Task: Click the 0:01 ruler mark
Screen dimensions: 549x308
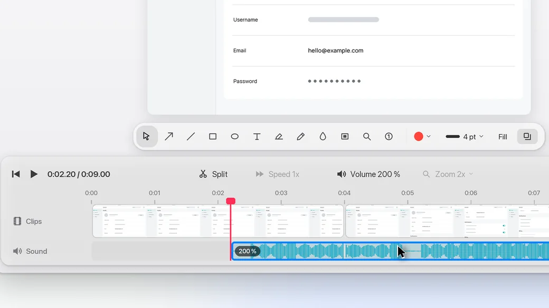Action: pos(154,193)
